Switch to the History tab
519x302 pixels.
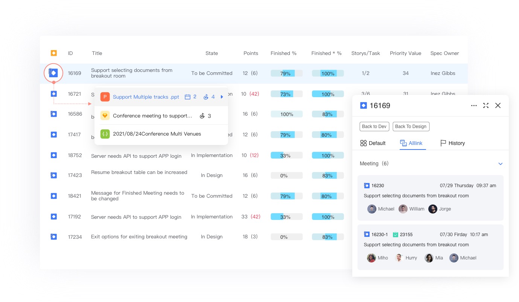[452, 143]
